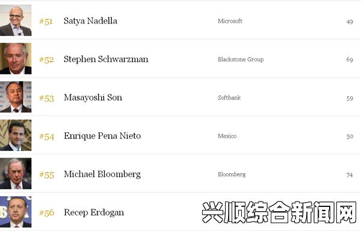Select the Michael Bloomberg name link
Viewport: 361px width, 231px height.
[102, 174]
